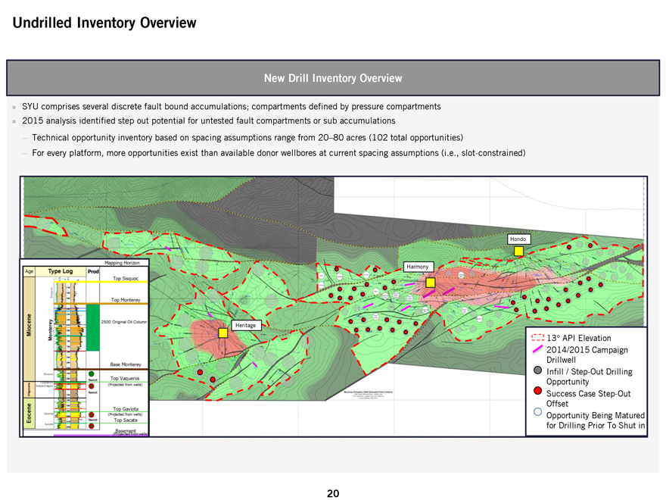Click the Miocene age label in type log
Screen dimensions: 666x500
point(29,327)
